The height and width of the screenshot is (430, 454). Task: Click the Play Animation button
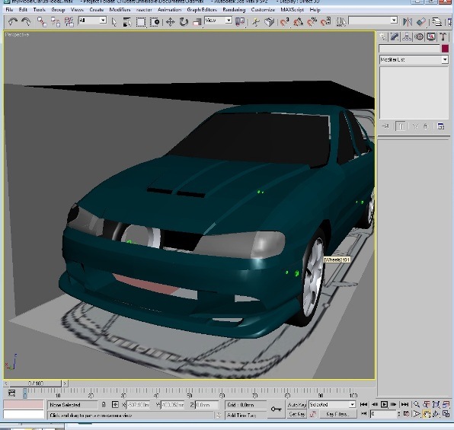click(384, 405)
